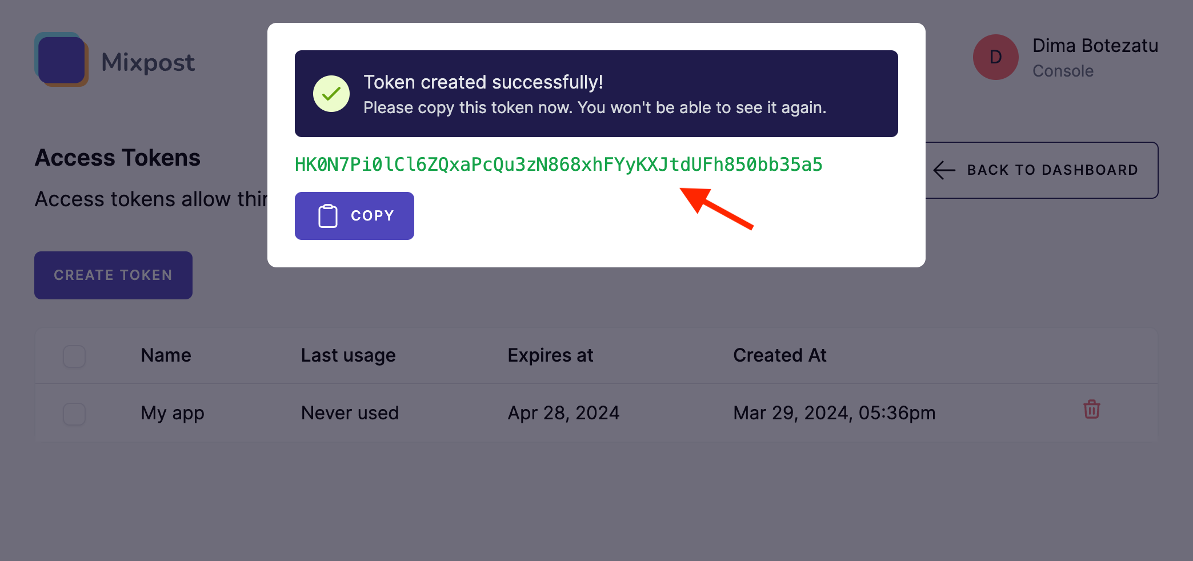
Task: Click the Console label under username
Action: coord(1063,71)
